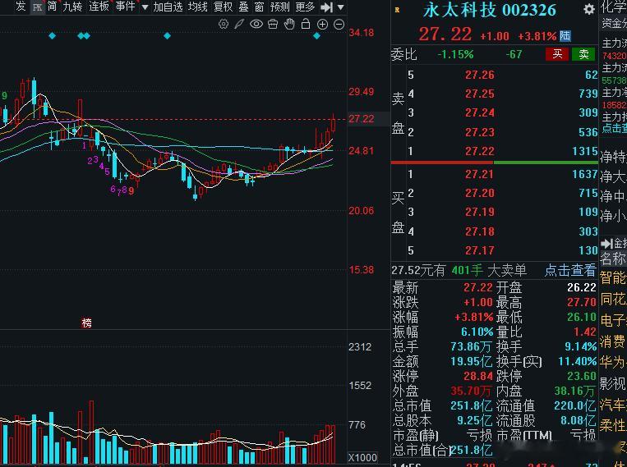Click the 窗 window button
The height and width of the screenshot is (467, 627).
coord(259,7)
